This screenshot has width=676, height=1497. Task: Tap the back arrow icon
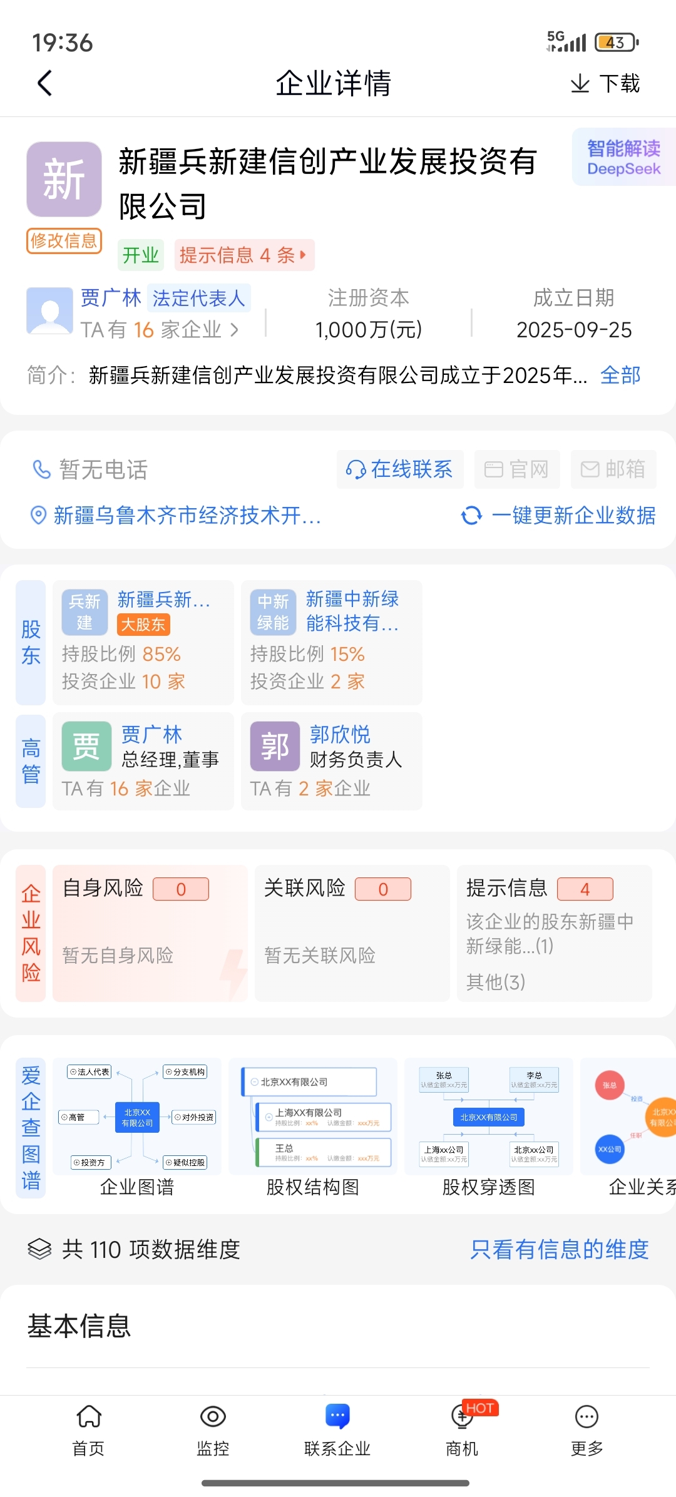click(x=44, y=83)
